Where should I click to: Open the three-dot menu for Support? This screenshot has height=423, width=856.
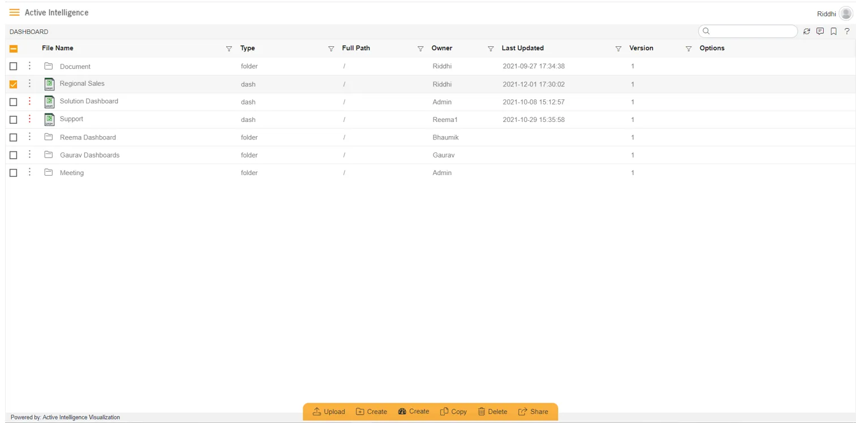(x=29, y=119)
